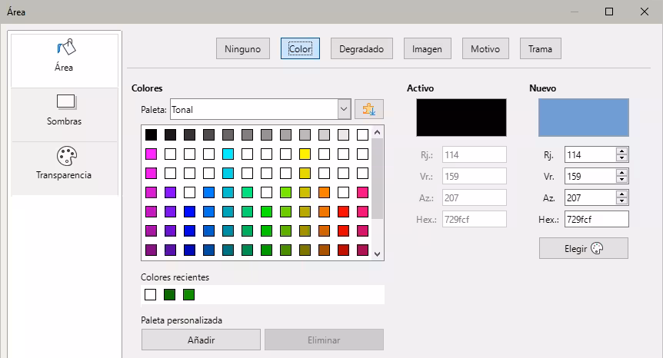Select Degradado fill type
663x358 pixels.
tap(361, 48)
